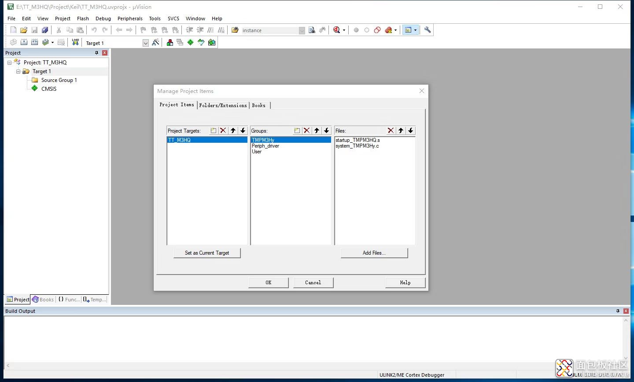
Task: Switch to the Books tab in dialog
Action: point(259,105)
